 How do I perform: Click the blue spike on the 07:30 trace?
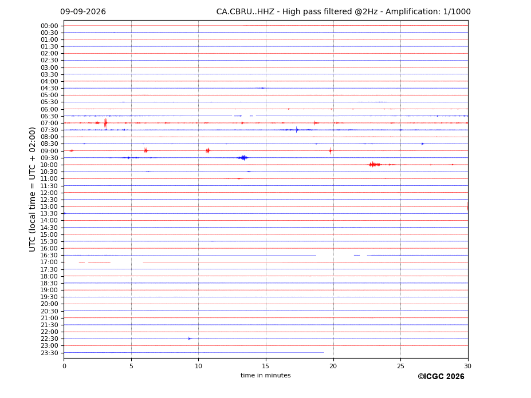[297, 130]
